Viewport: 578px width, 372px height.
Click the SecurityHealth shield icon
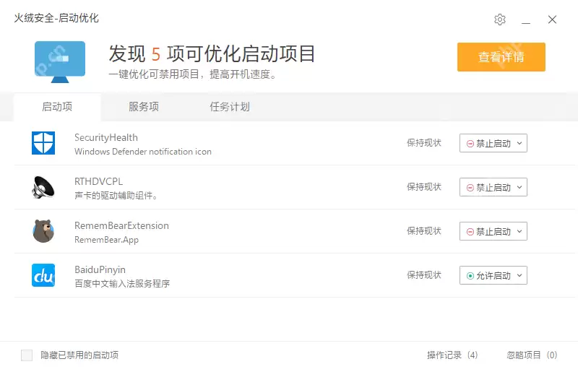43,143
